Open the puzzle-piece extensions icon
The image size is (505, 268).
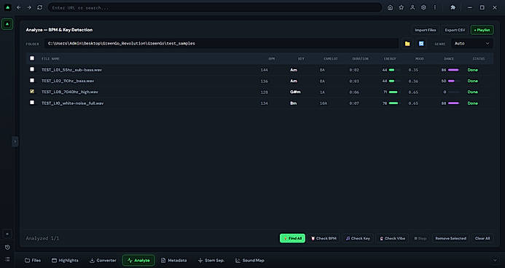453,7
